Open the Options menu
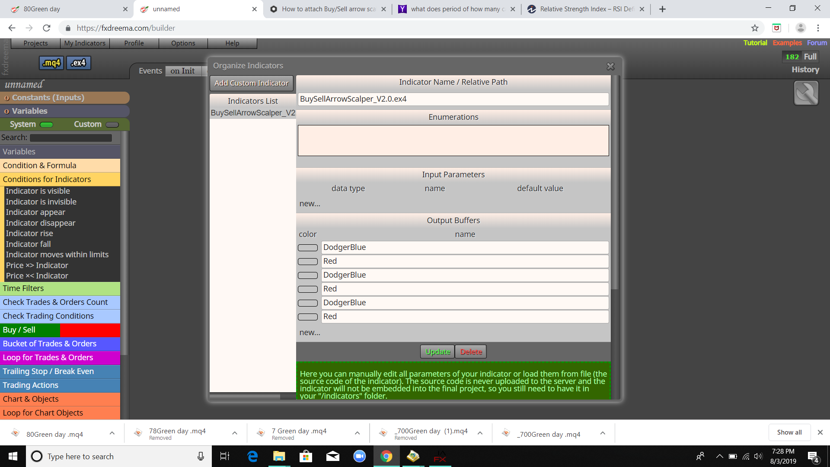This screenshot has width=830, height=467. (183, 43)
